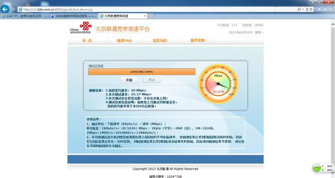Toggle the compatibility view icon
Image resolution: width=335 pixels, height=178 pixels.
307,9
